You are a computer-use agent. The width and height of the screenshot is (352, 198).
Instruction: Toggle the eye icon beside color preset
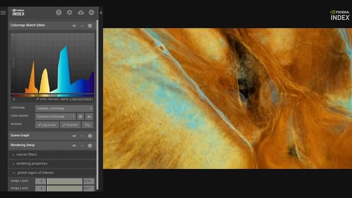[89, 117]
